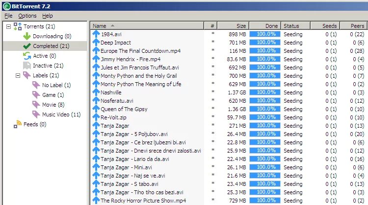
Task: Sort by the Size column header
Action: coord(233,26)
